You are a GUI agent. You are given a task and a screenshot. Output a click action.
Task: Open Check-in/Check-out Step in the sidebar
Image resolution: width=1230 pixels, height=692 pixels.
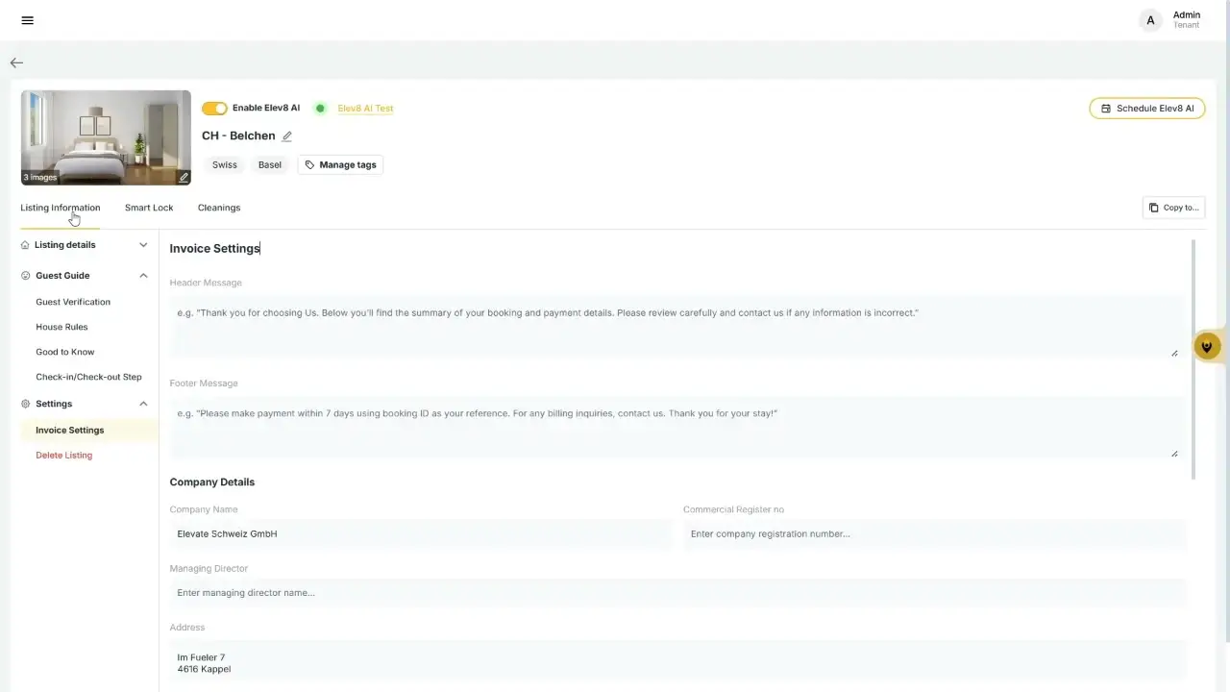88,377
